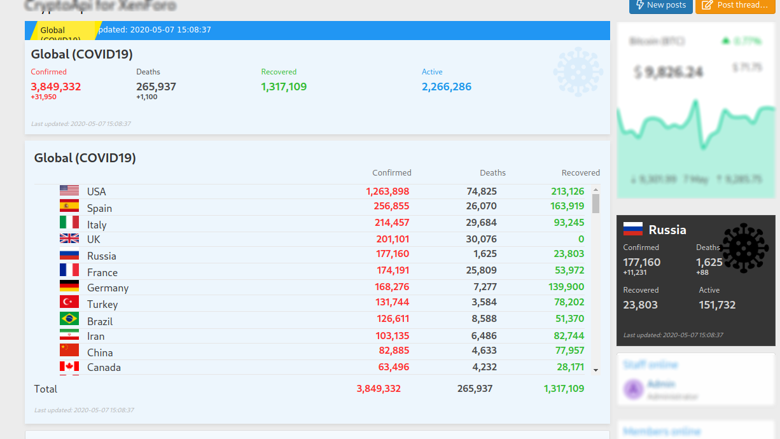Click the Spain flag icon
Screen dimensions: 780x439
point(69,206)
